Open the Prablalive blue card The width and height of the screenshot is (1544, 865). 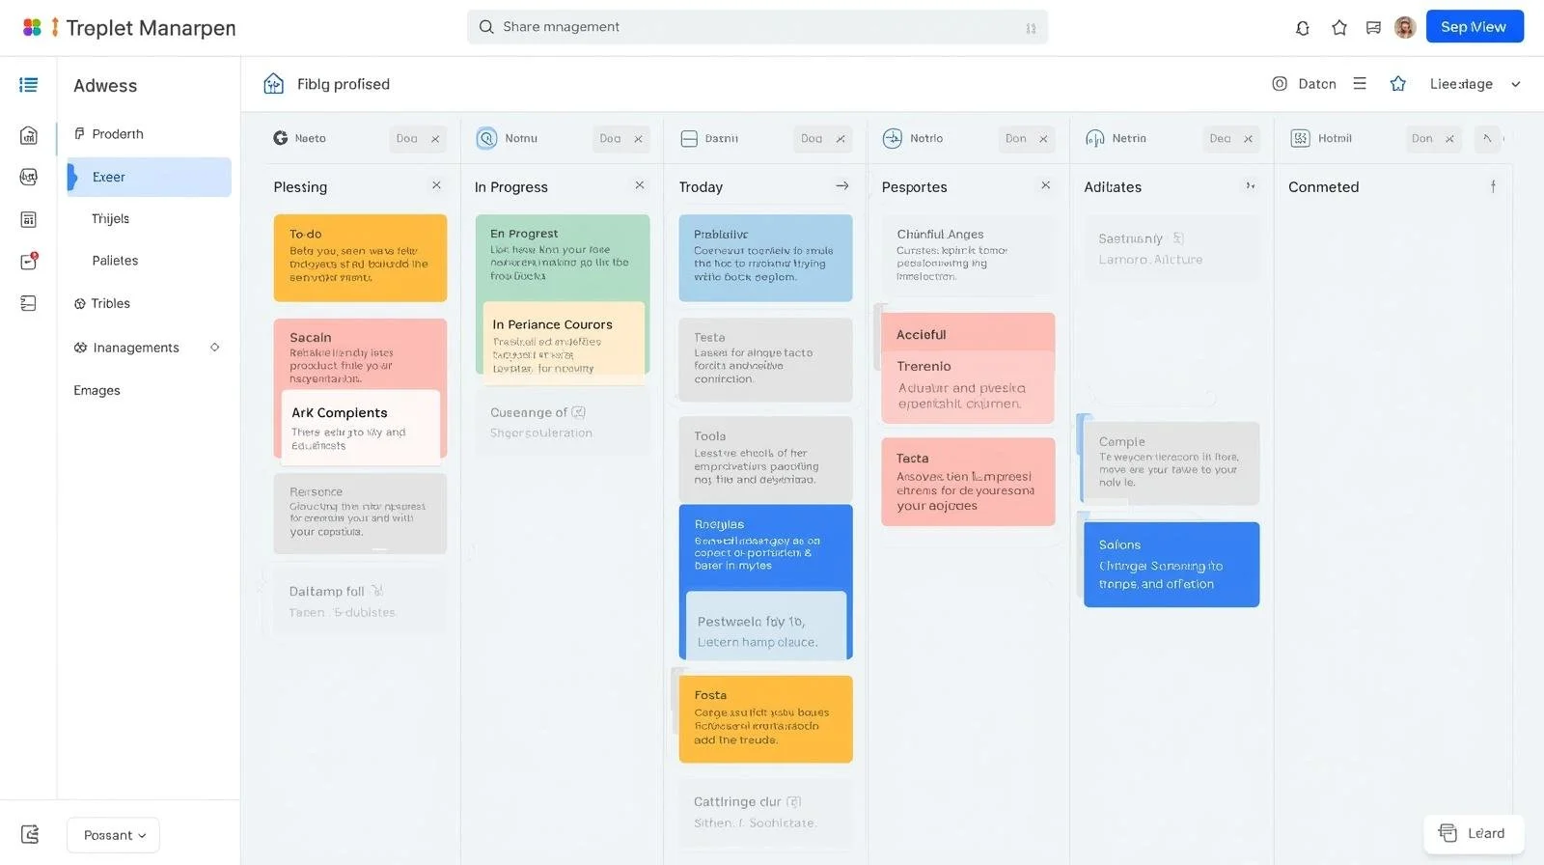765,258
